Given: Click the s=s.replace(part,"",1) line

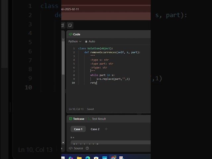Looking at the screenshot, I should click(113, 79).
